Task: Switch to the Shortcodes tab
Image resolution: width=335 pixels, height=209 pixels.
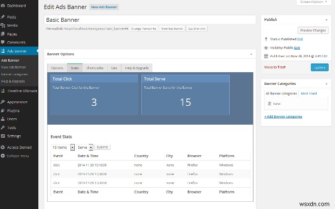Action: click(x=95, y=68)
